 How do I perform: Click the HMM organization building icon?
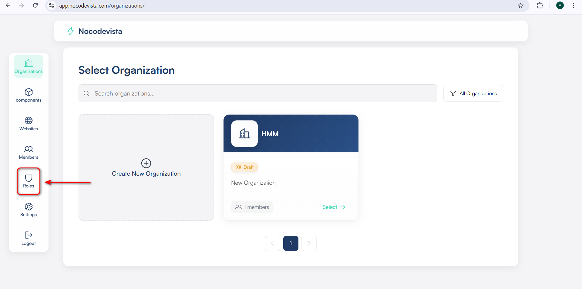(244, 134)
